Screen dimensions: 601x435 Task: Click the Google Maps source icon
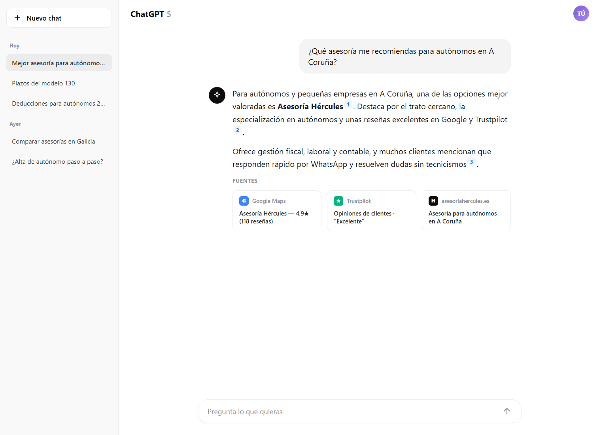click(244, 201)
